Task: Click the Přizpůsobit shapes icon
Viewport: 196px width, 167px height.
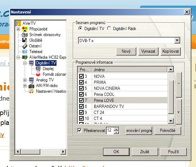Action: [25, 29]
